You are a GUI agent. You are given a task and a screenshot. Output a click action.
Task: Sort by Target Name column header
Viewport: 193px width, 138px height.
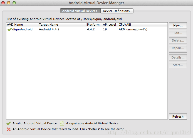coord(62,25)
